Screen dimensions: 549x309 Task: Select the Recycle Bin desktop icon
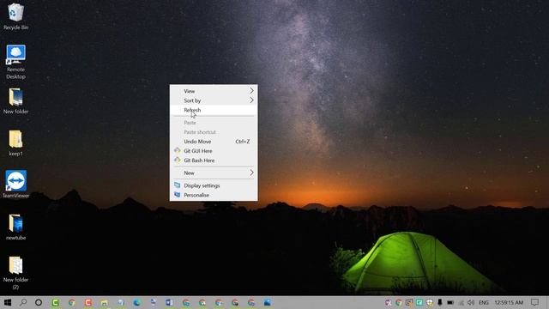coord(15,15)
